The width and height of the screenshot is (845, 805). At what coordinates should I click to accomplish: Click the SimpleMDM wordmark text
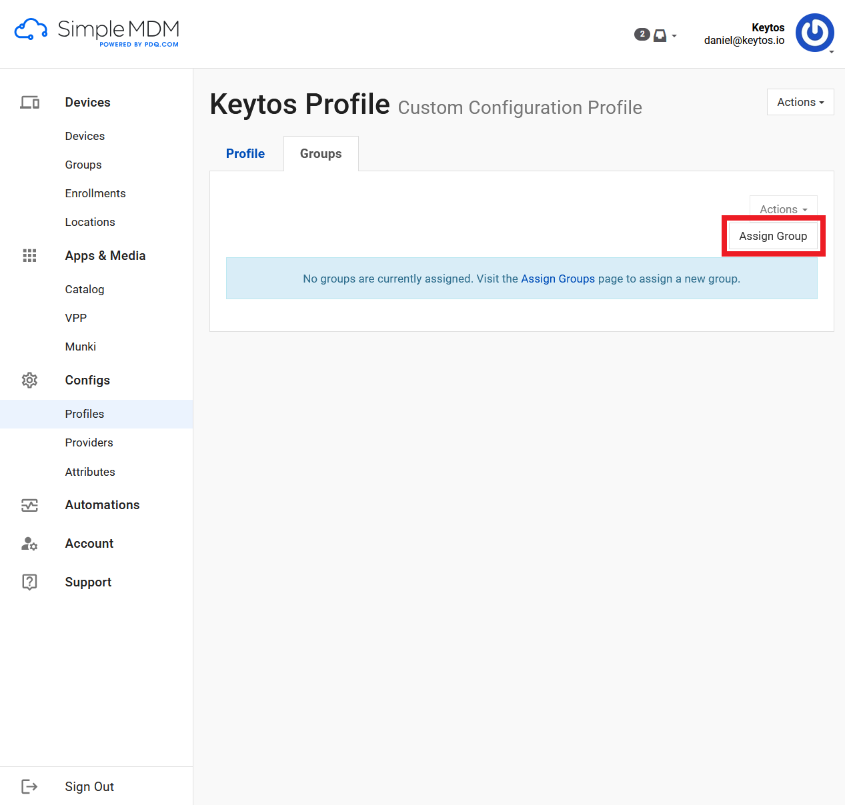click(119, 29)
